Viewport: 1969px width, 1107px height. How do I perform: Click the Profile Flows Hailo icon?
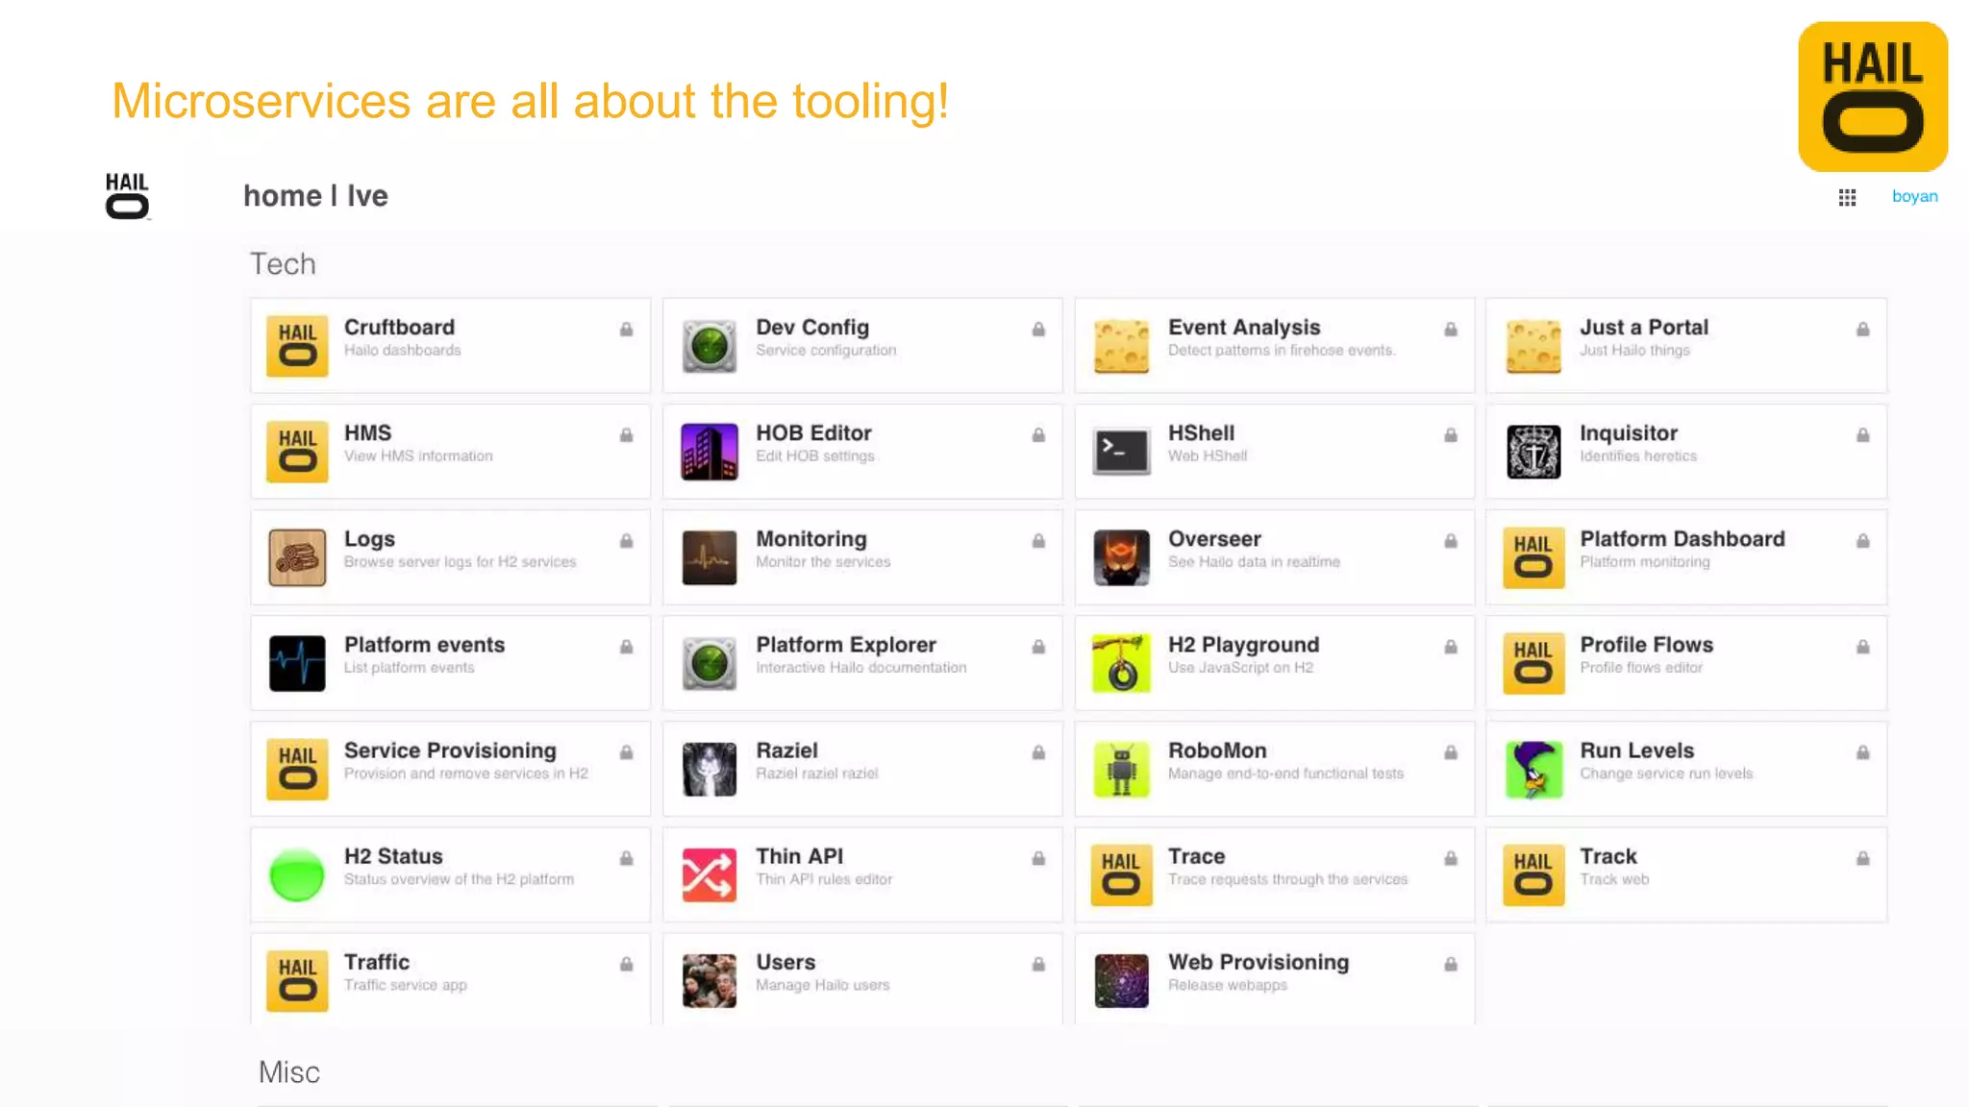pos(1533,663)
